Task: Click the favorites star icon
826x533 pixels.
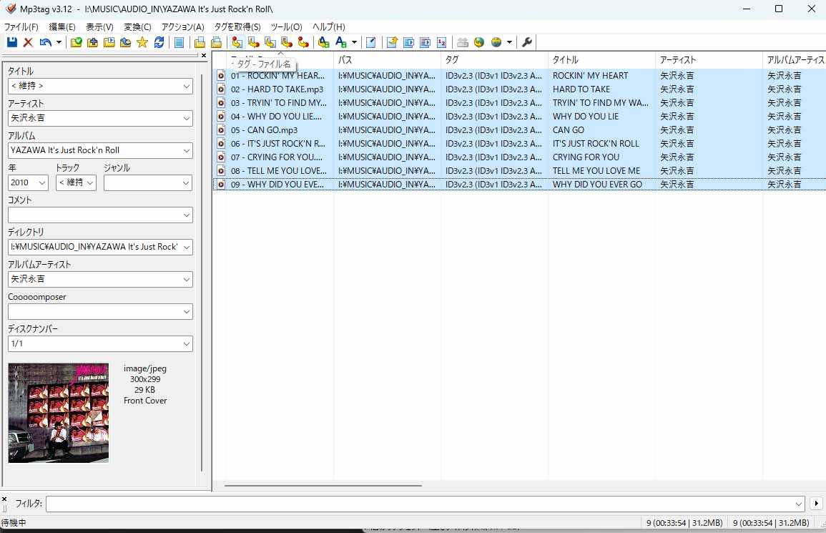Action: coord(142,42)
